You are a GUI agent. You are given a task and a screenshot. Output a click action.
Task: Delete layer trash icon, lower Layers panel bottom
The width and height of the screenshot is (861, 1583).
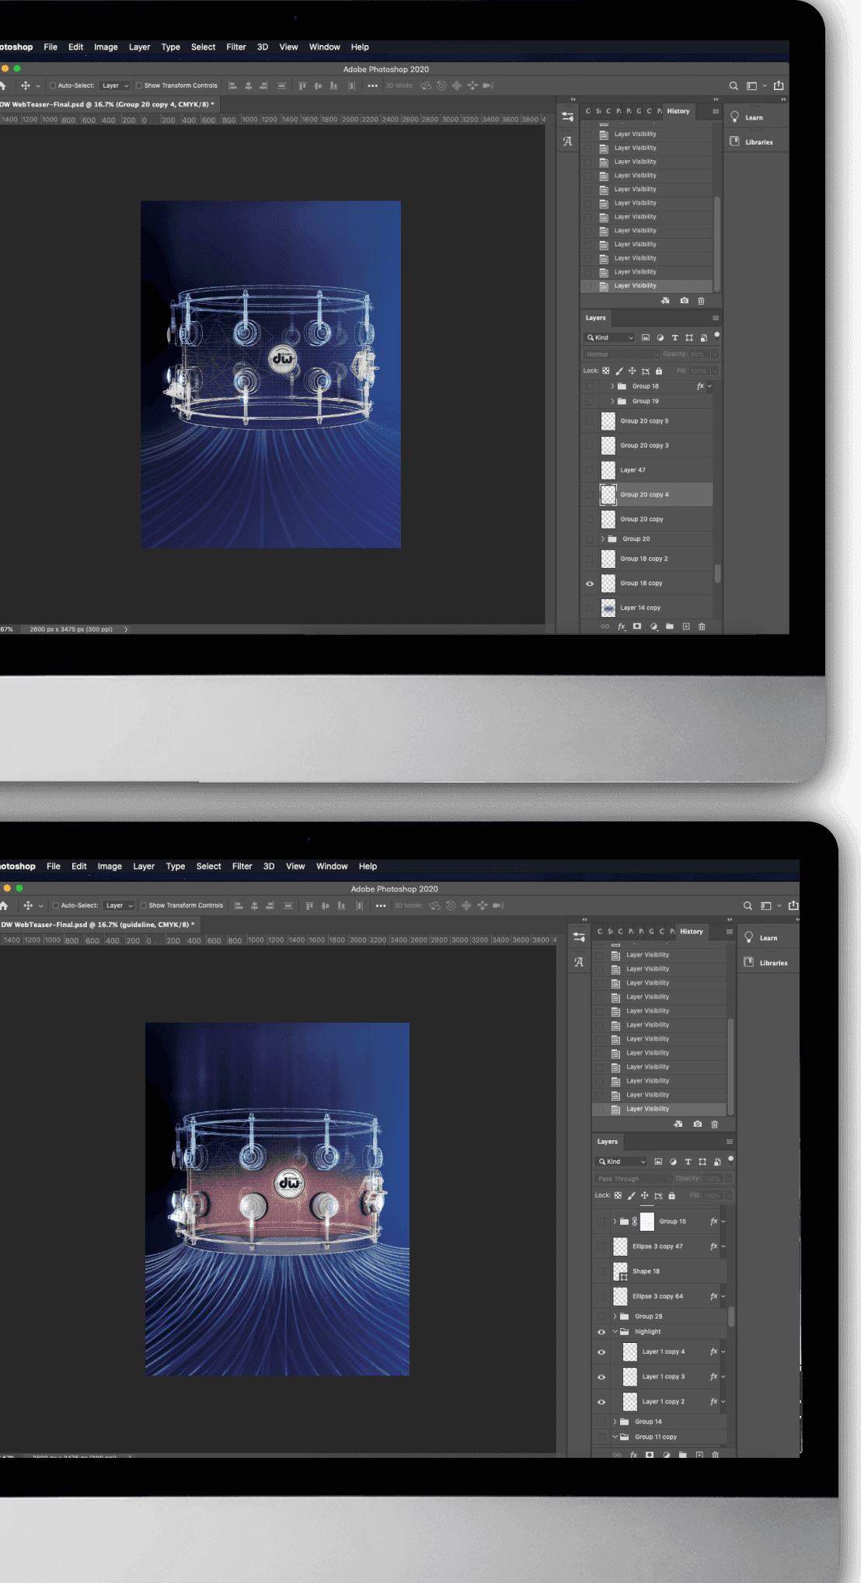[716, 1455]
